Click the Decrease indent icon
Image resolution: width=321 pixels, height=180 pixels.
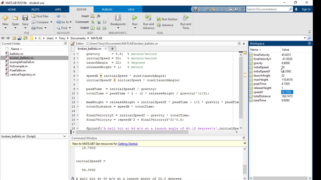(x=104, y=28)
